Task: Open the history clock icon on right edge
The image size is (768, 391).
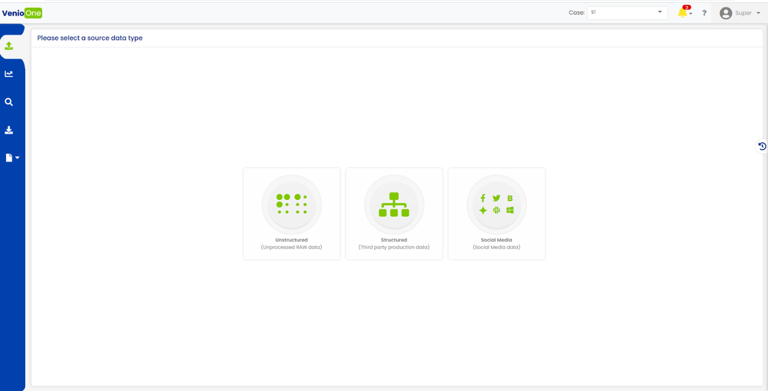Action: 762,146
